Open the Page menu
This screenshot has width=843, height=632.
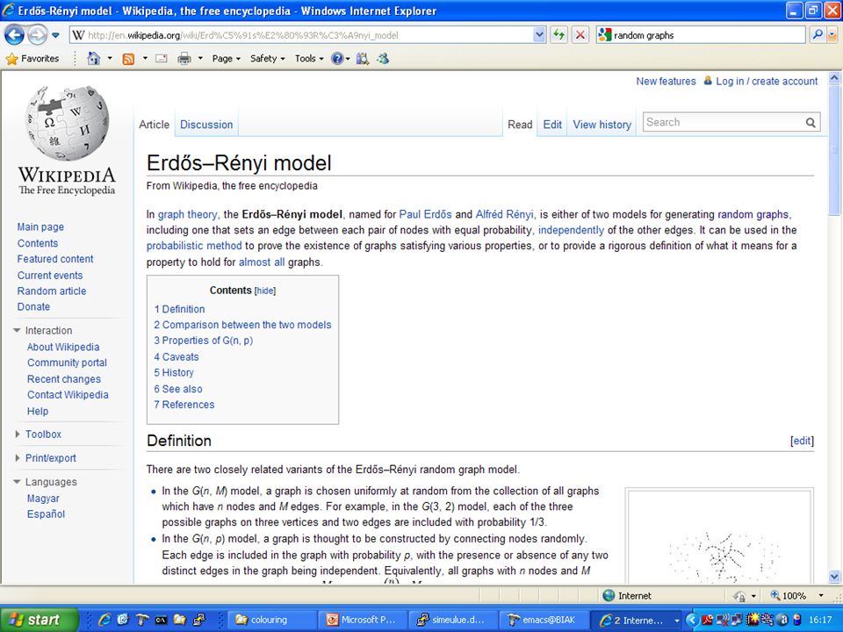(226, 59)
